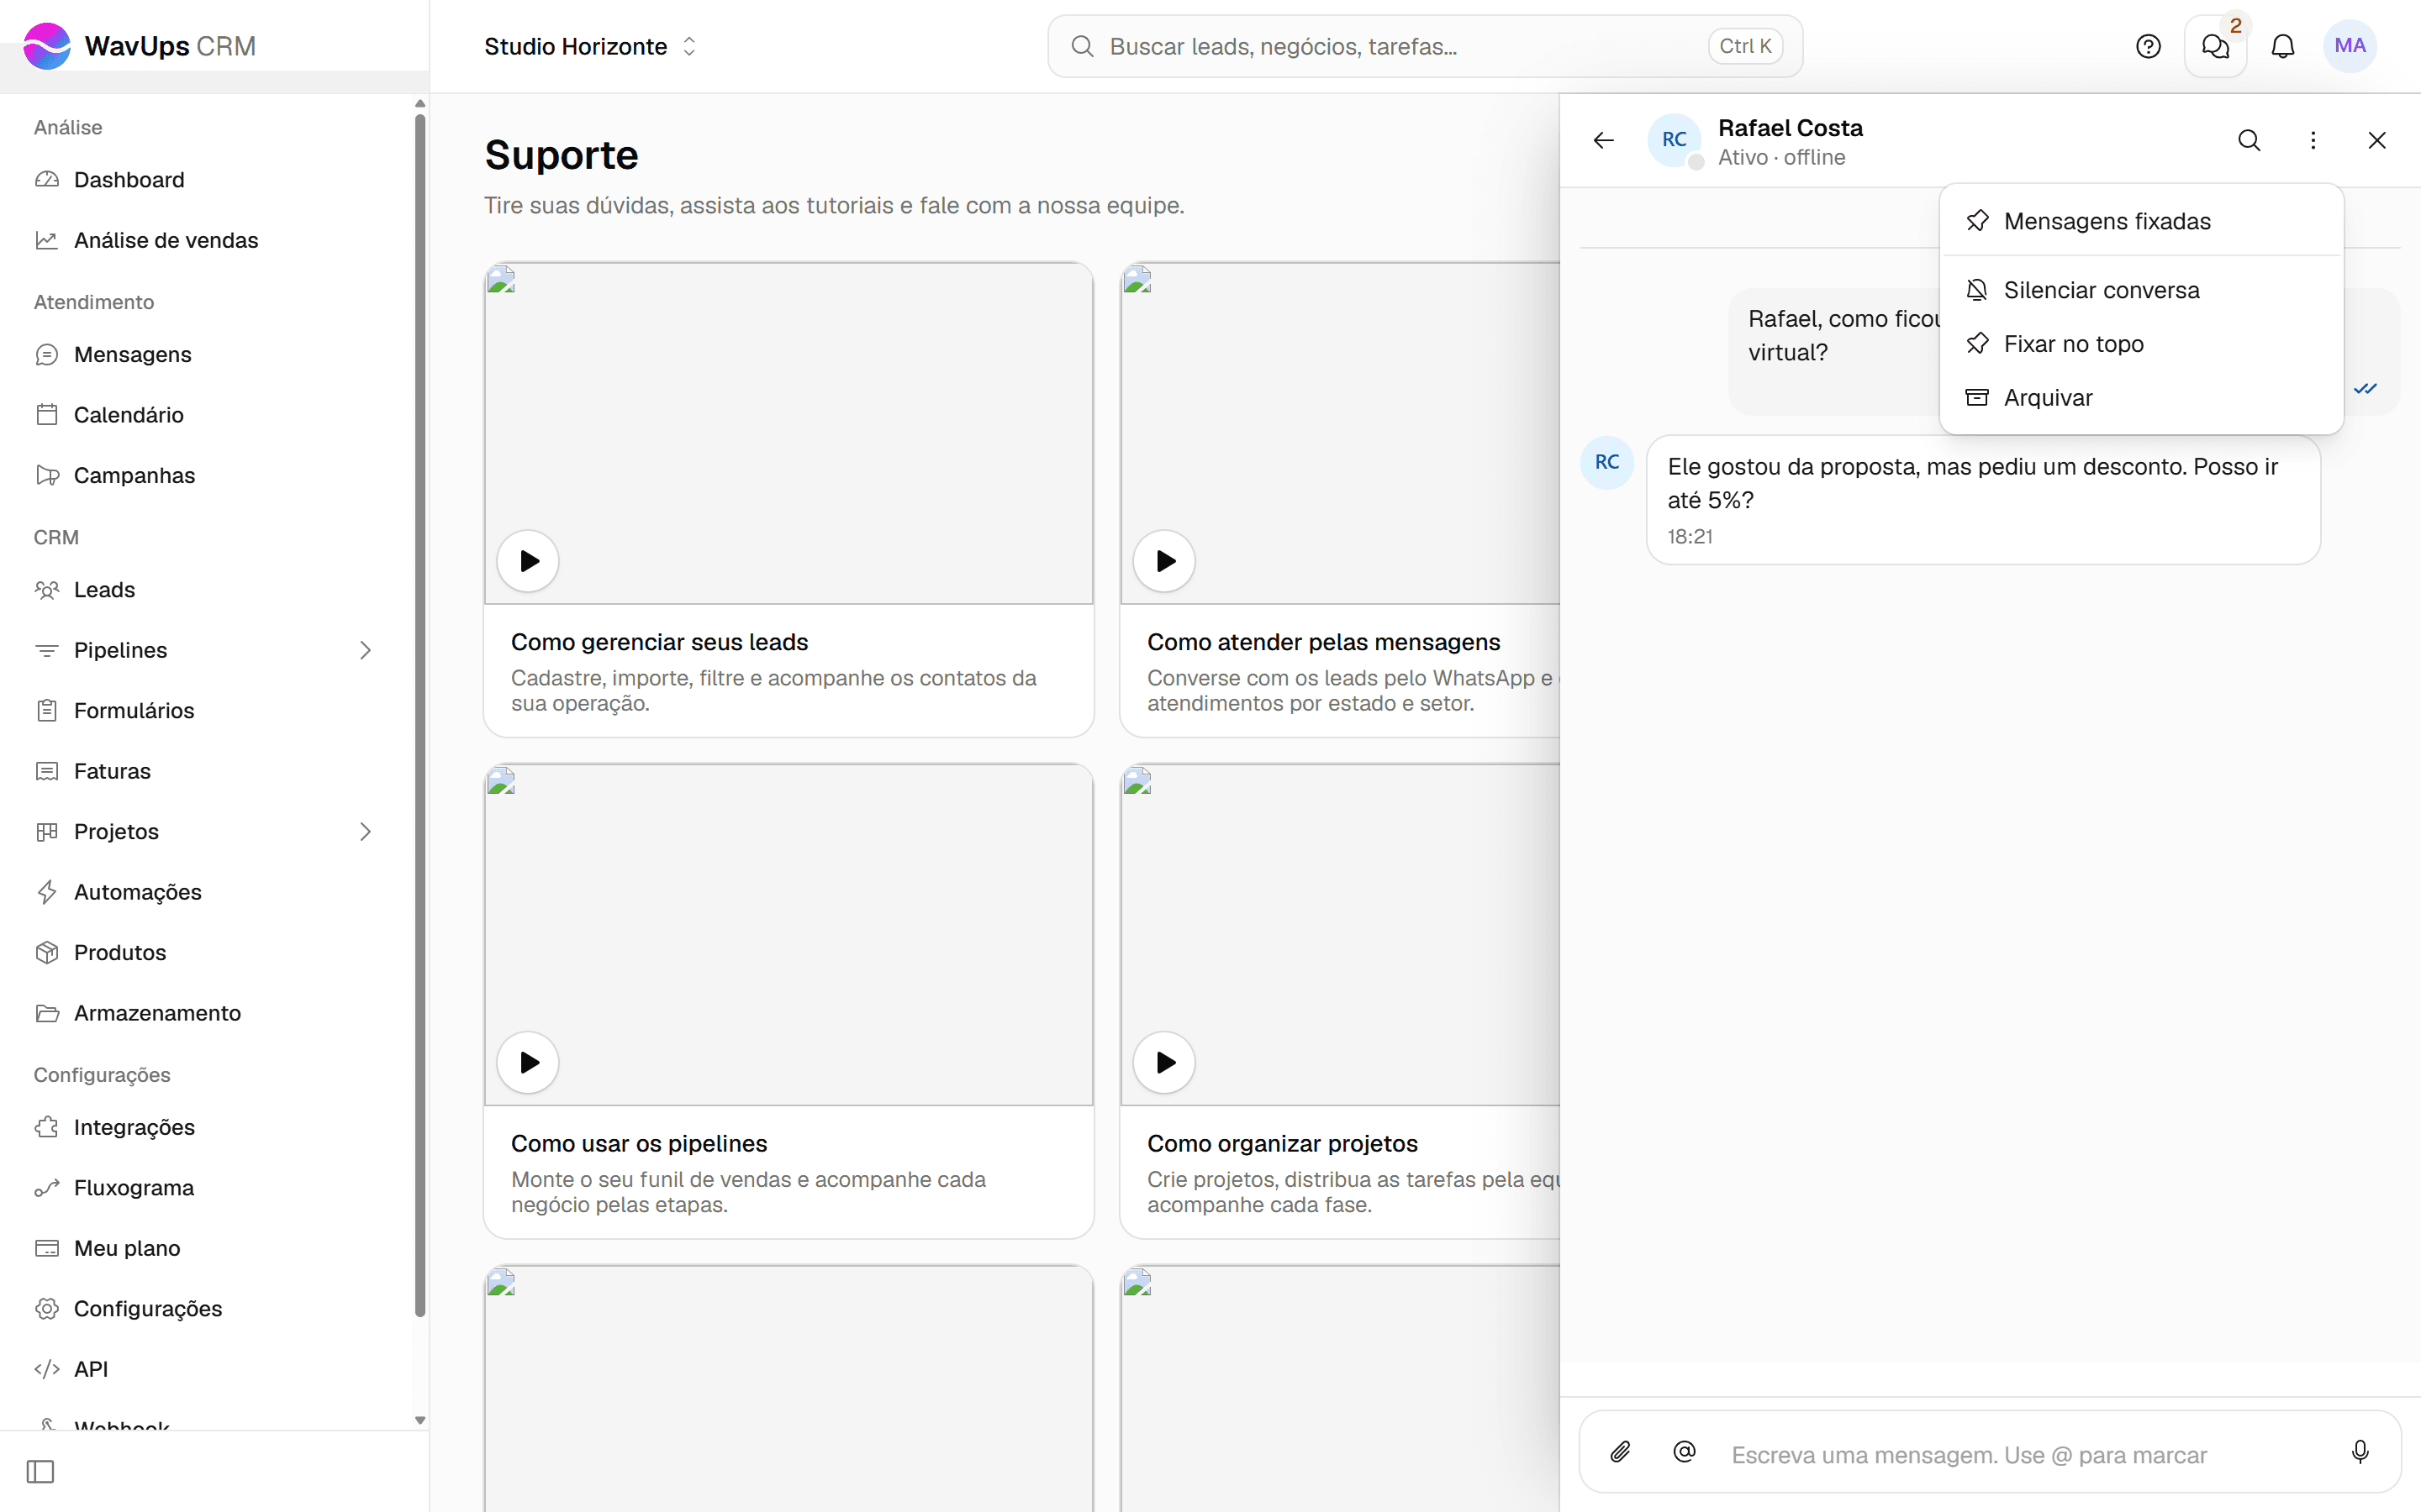Click the 'Ele gostou da proposta' message bubble
The width and height of the screenshot is (2421, 1512).
click(x=1983, y=500)
